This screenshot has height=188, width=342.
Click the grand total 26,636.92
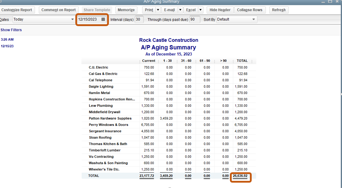click(240, 176)
